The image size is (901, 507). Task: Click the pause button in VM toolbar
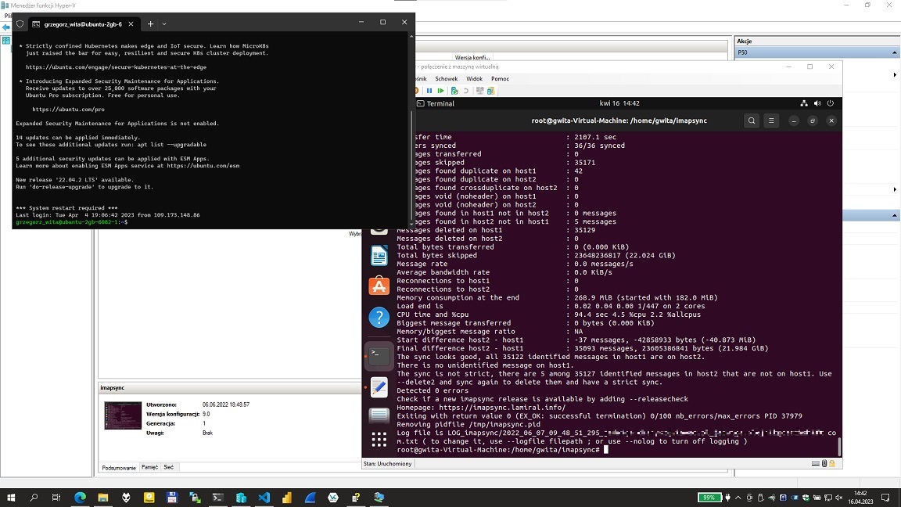pyautogui.click(x=429, y=91)
